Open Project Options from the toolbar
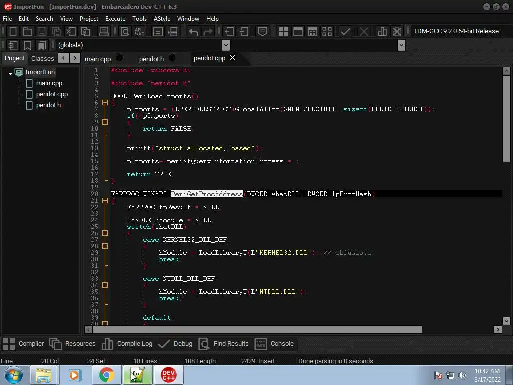The width and height of the screenshot is (513, 385). coord(262,32)
